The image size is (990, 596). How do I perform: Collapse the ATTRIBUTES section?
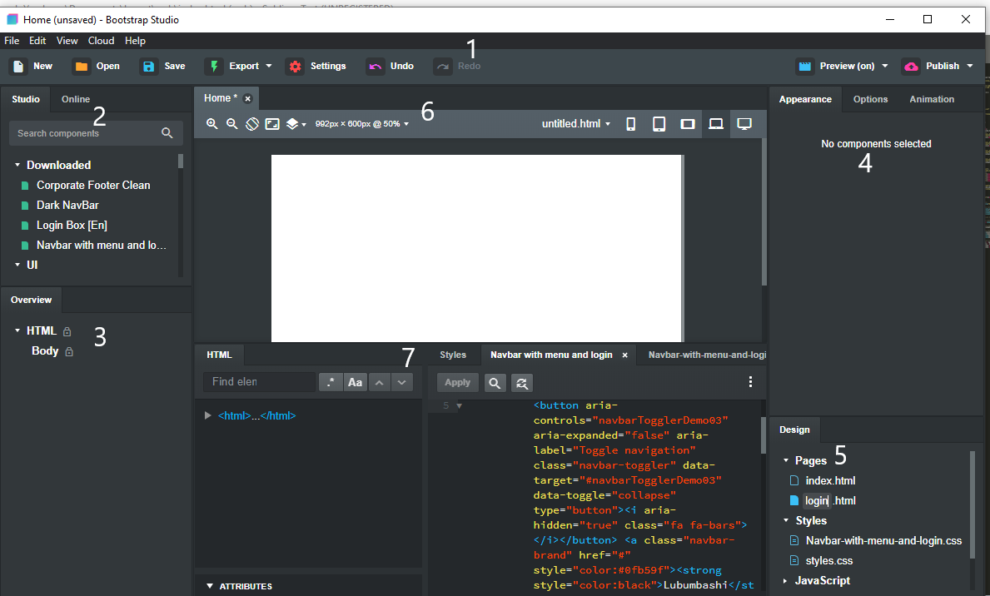pyautogui.click(x=211, y=586)
